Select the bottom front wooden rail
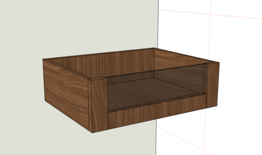This screenshot has width=262, height=155. tap(157, 111)
